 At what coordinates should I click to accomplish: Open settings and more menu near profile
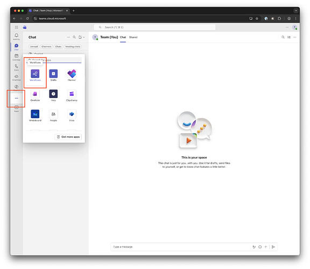[x=287, y=27]
